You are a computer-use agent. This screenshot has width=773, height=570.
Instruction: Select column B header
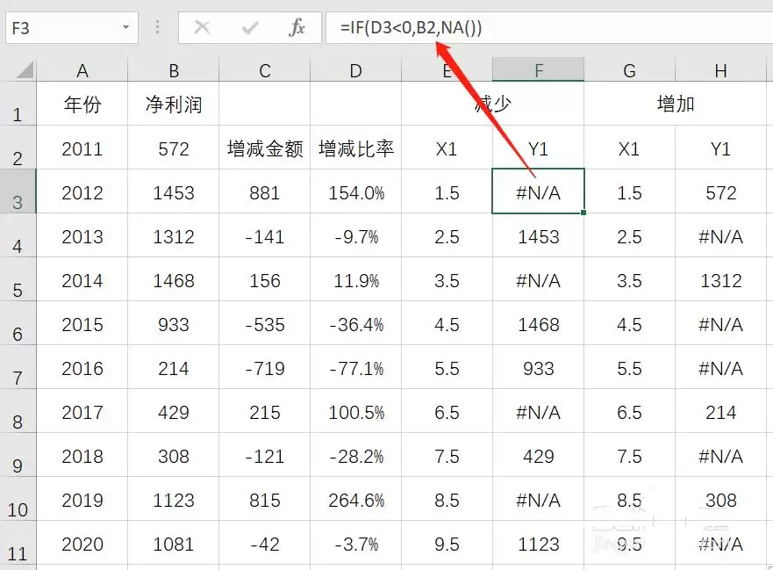174,70
